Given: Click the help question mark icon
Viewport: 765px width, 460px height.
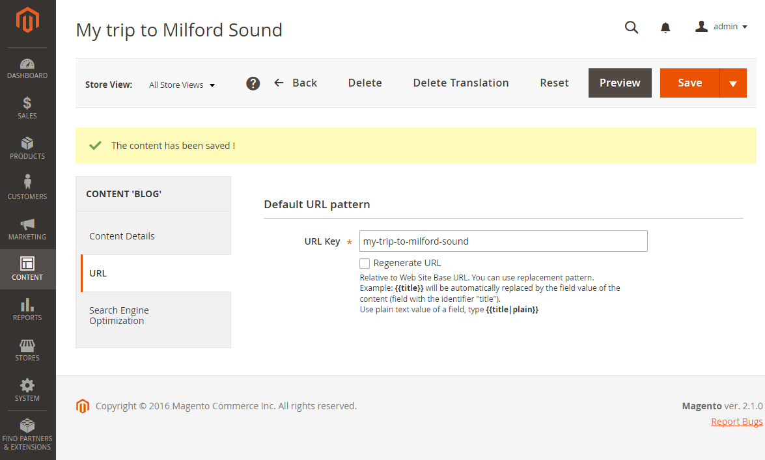Looking at the screenshot, I should point(253,83).
